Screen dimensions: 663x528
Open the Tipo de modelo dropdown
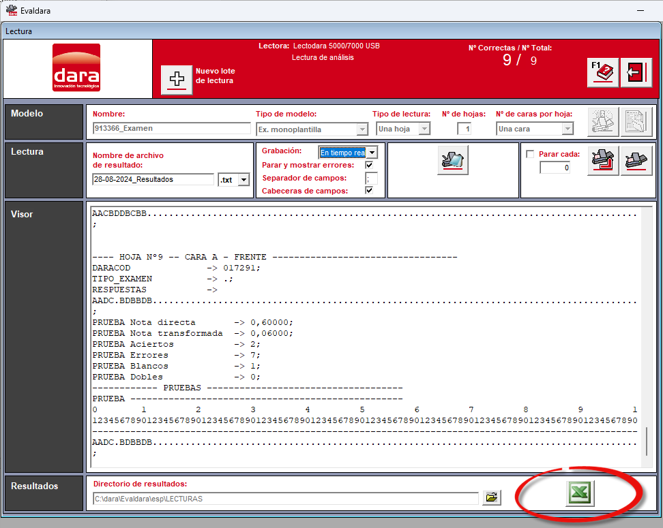(x=362, y=129)
